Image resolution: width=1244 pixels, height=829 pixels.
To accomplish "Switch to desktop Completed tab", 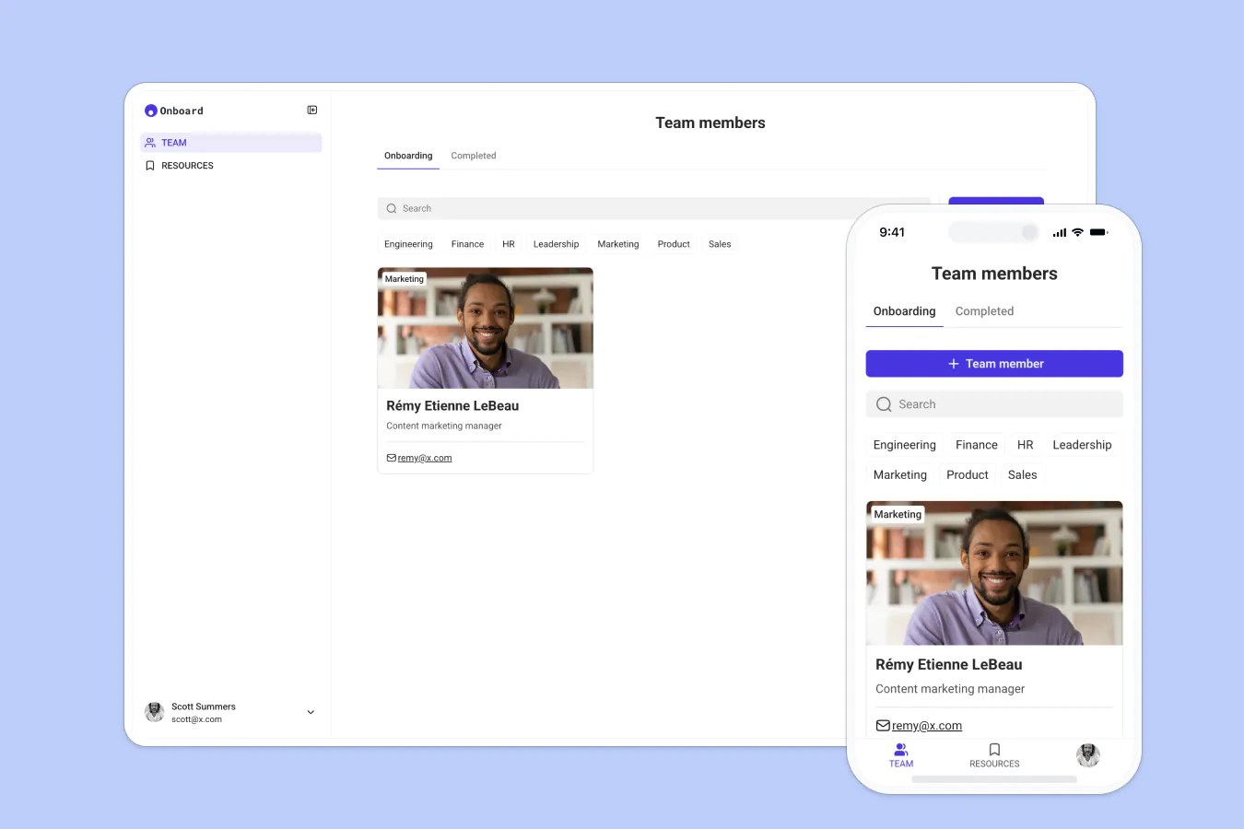I will tap(474, 156).
